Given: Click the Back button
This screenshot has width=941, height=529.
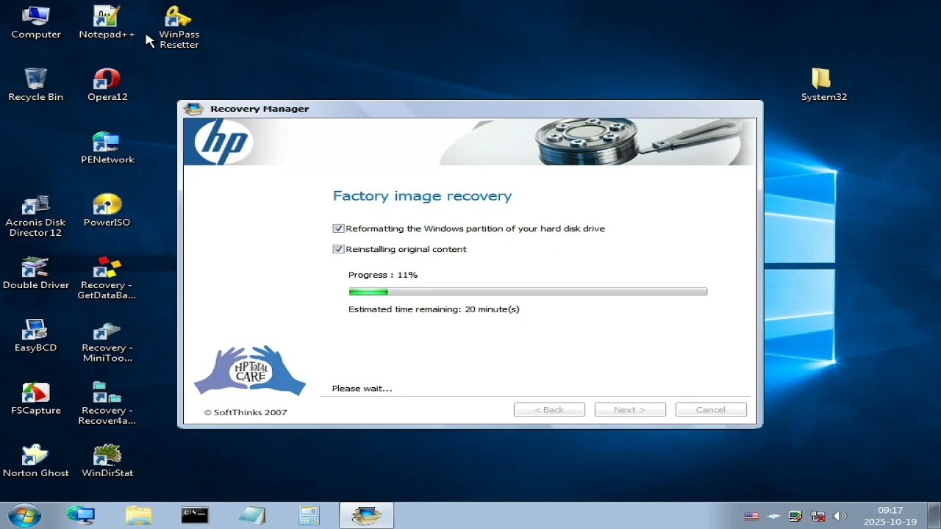Looking at the screenshot, I should click(x=549, y=410).
